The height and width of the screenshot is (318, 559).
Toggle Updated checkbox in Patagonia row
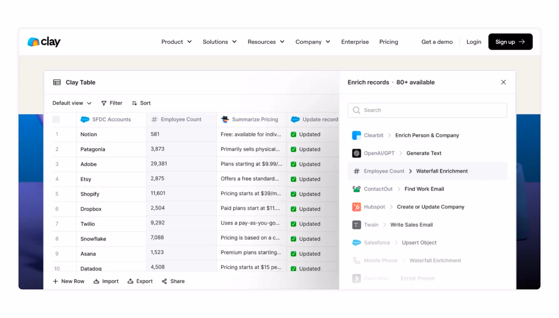click(x=293, y=149)
